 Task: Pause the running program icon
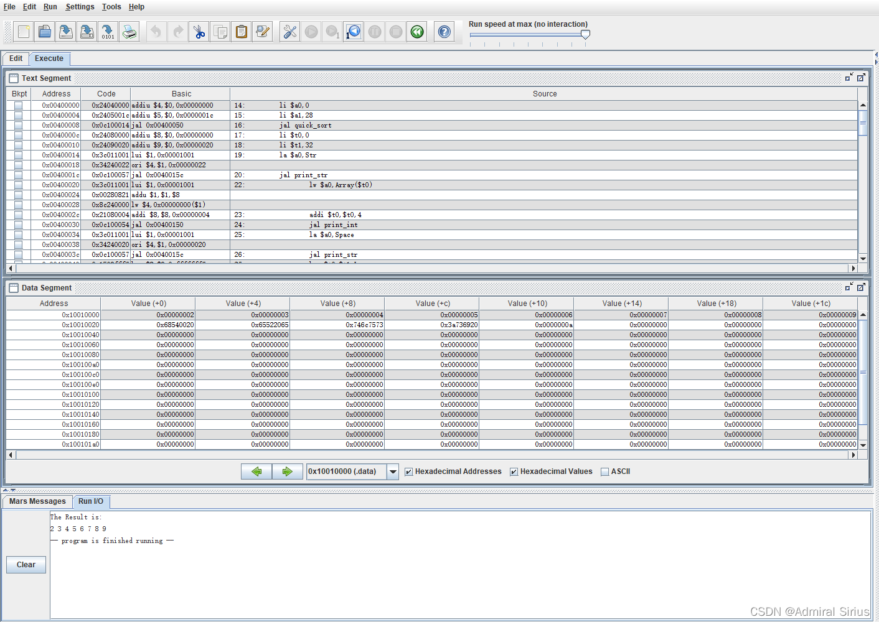(x=375, y=32)
